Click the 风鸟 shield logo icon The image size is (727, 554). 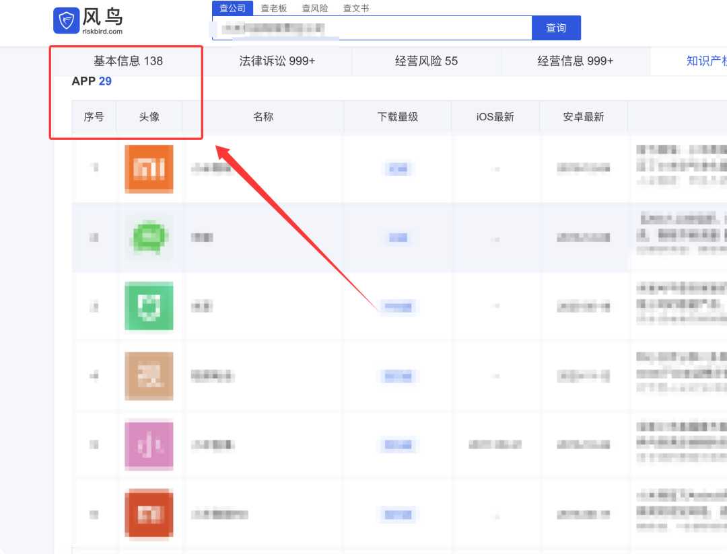(x=66, y=20)
